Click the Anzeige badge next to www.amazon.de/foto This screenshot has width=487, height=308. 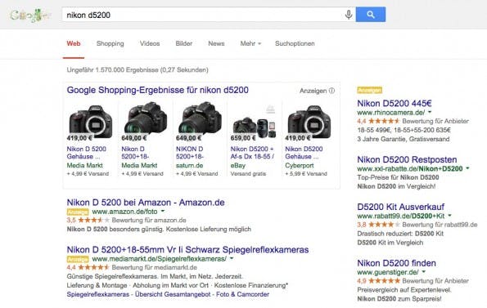pos(78,212)
